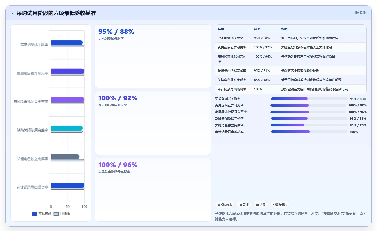Click the 说明 table column header
This screenshot has width=377, height=231.
click(x=284, y=29)
